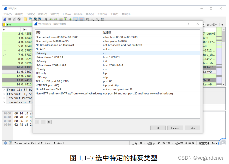Click capture file properties icon in status bar
Viewport: 229px width, 164px height.
pos(10,143)
